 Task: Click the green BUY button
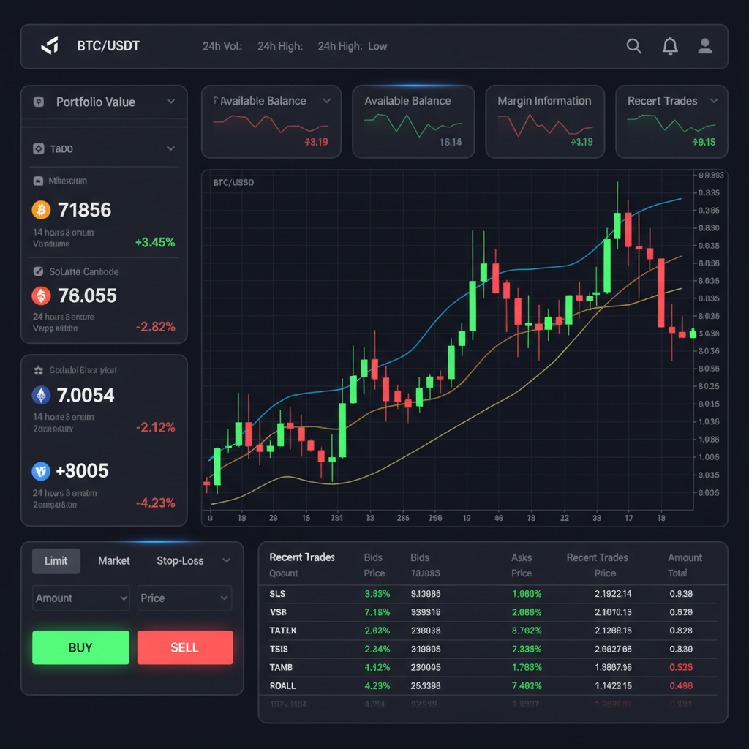(80, 647)
